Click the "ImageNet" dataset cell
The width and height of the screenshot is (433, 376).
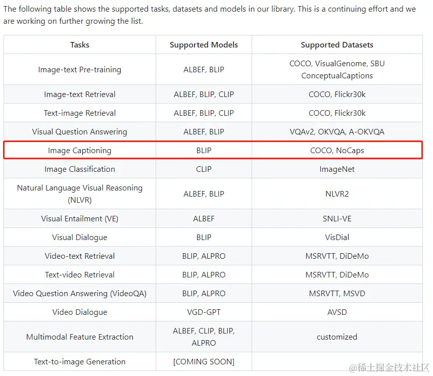tap(337, 169)
